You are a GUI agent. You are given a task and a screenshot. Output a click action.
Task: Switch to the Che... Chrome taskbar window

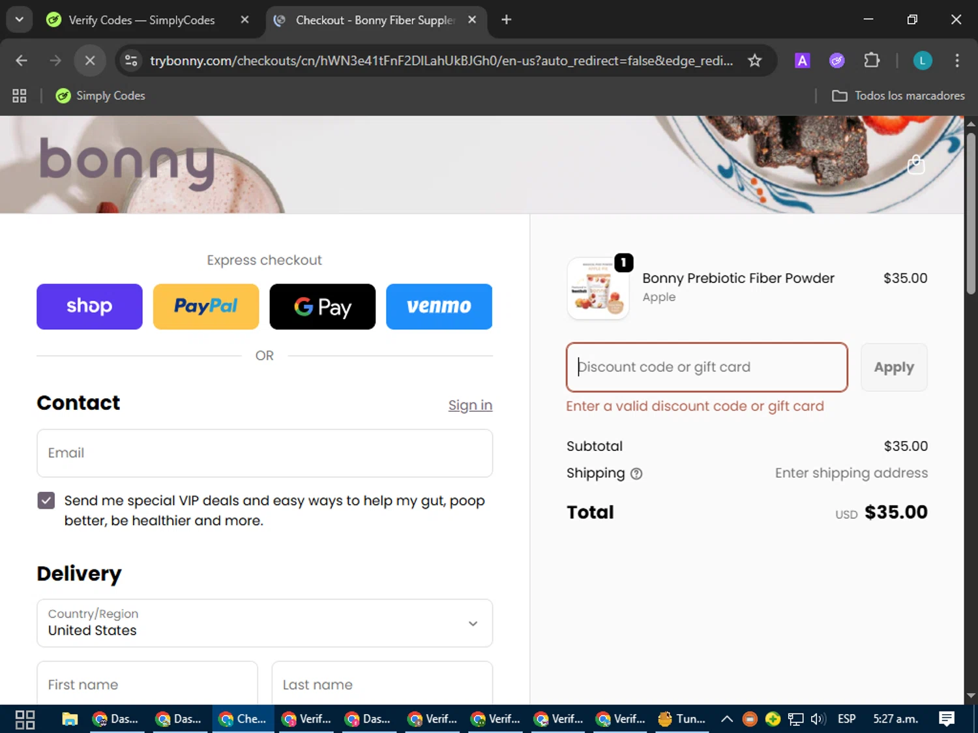coord(243,719)
